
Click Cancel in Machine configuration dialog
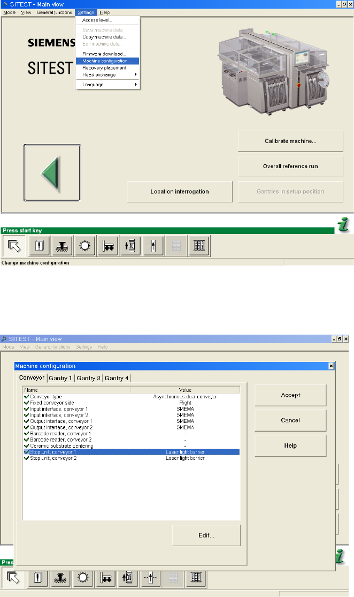[290, 420]
